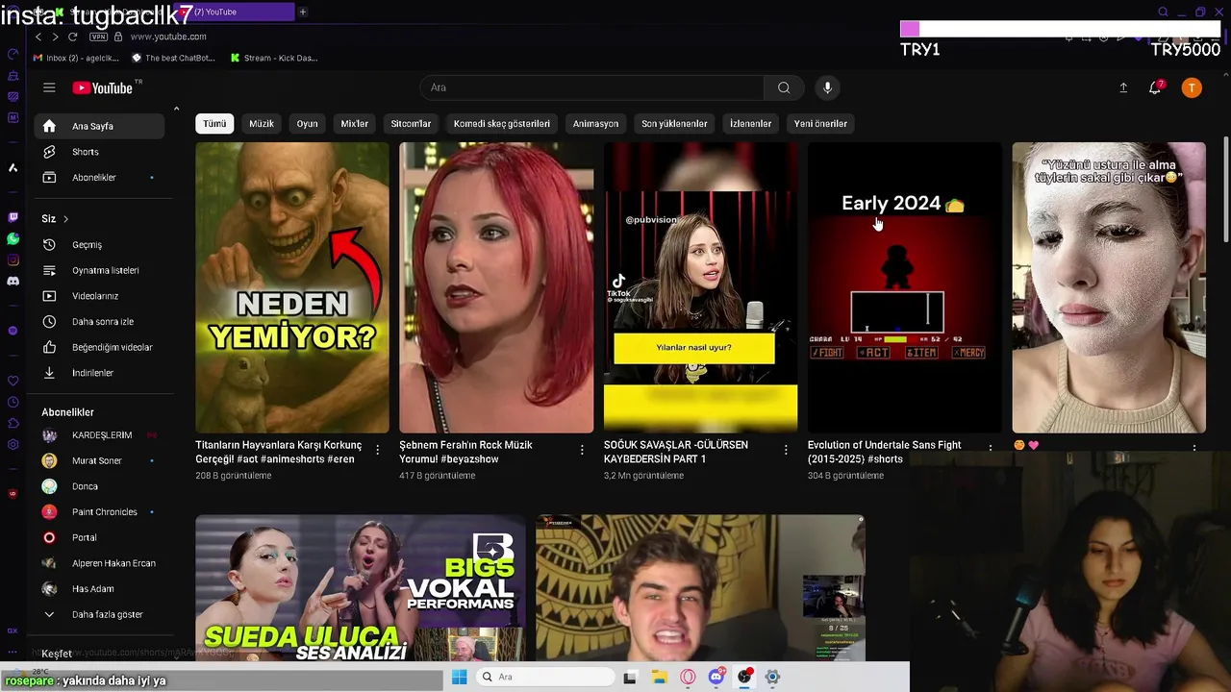
Task: Click the browser forward arrow
Action: click(55, 37)
